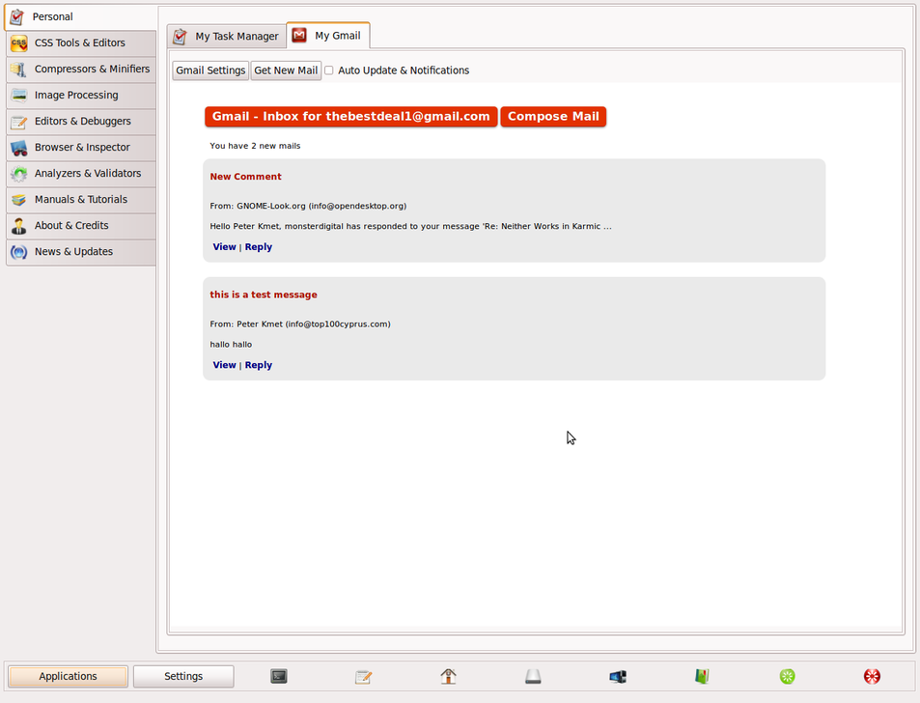This screenshot has width=920, height=703.
Task: Click the About & Credits person icon
Action: pyautogui.click(x=18, y=226)
